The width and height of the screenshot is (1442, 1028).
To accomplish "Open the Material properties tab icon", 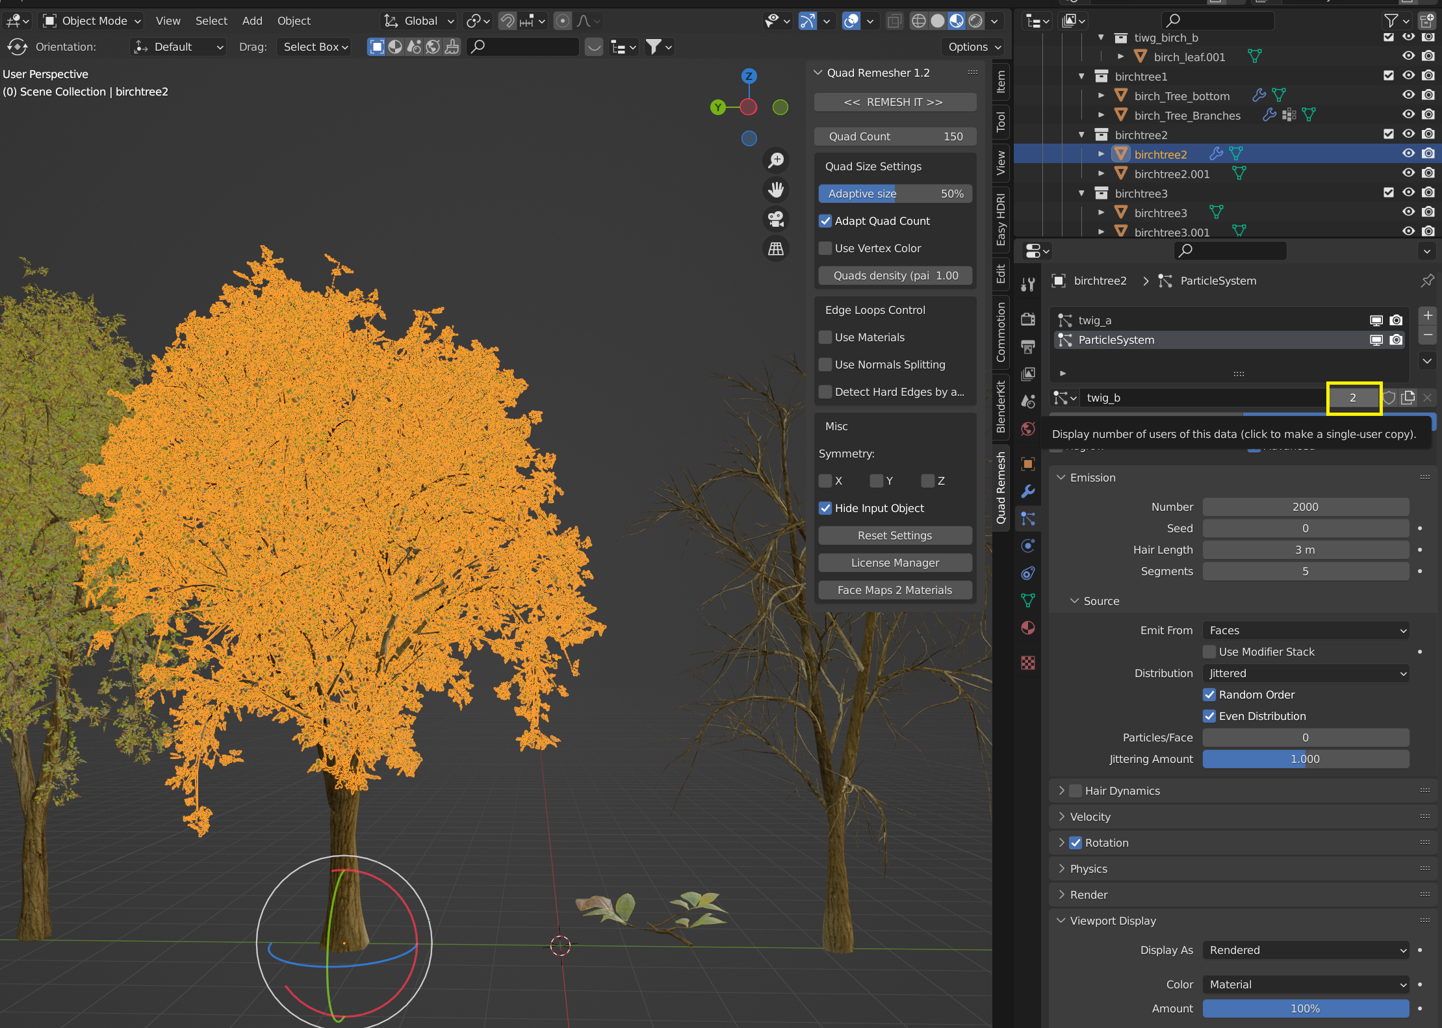I will [x=1028, y=628].
